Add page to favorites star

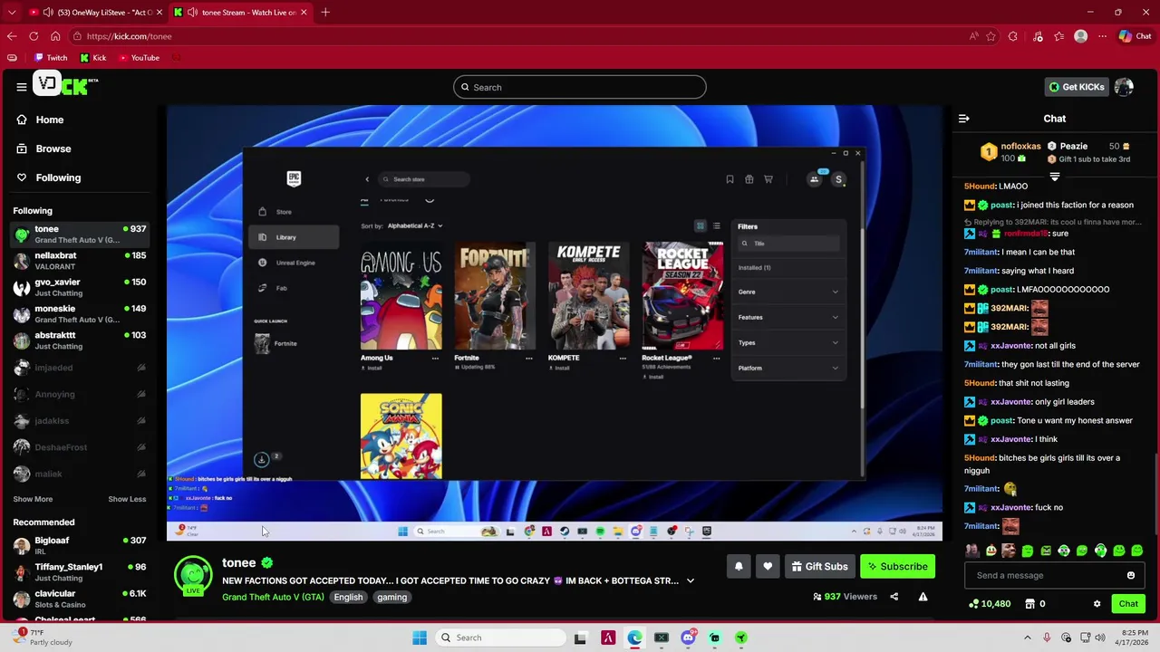point(991,36)
